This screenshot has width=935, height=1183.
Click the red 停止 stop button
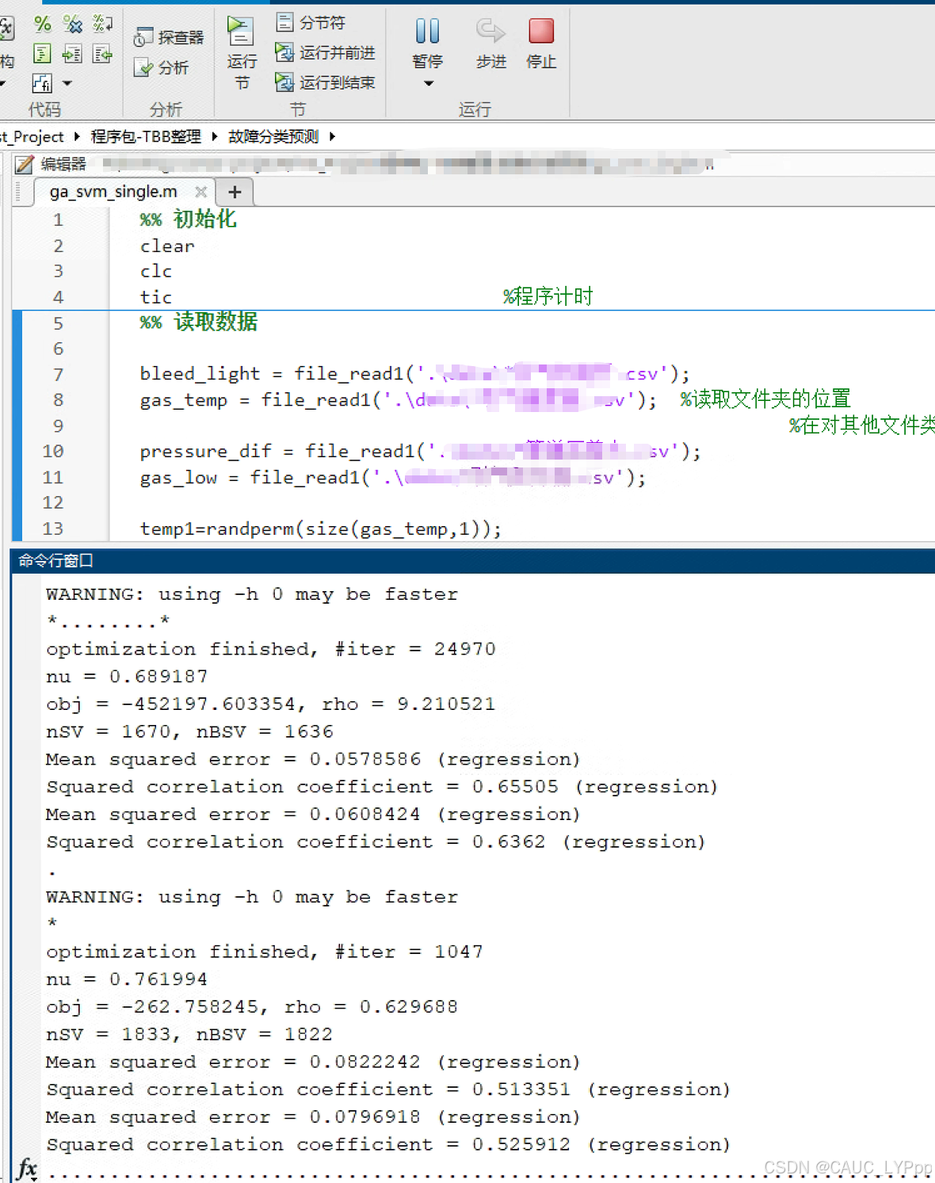click(541, 44)
